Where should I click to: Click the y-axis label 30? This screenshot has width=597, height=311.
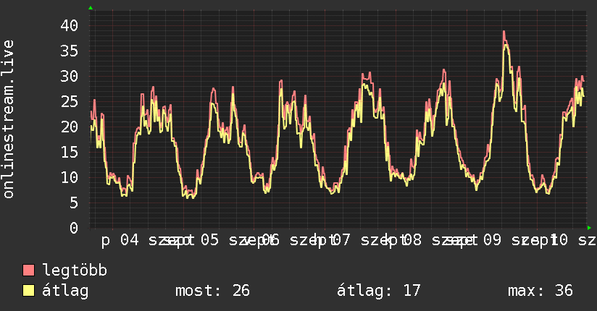tap(70, 77)
